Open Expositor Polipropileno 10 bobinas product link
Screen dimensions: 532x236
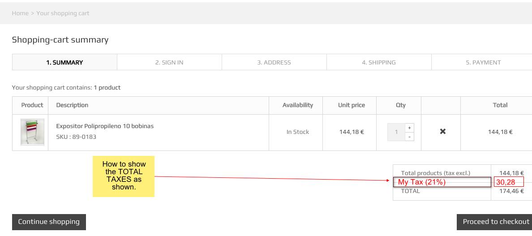point(105,126)
